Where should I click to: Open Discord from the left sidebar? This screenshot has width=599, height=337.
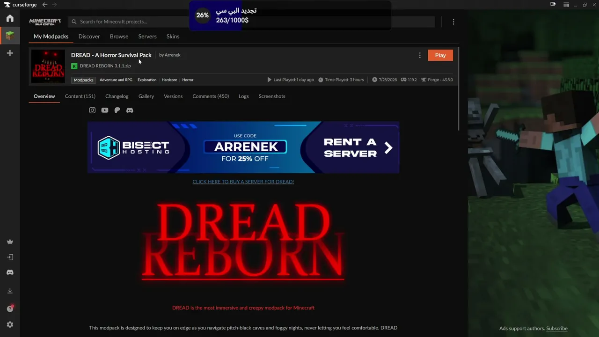click(10, 272)
